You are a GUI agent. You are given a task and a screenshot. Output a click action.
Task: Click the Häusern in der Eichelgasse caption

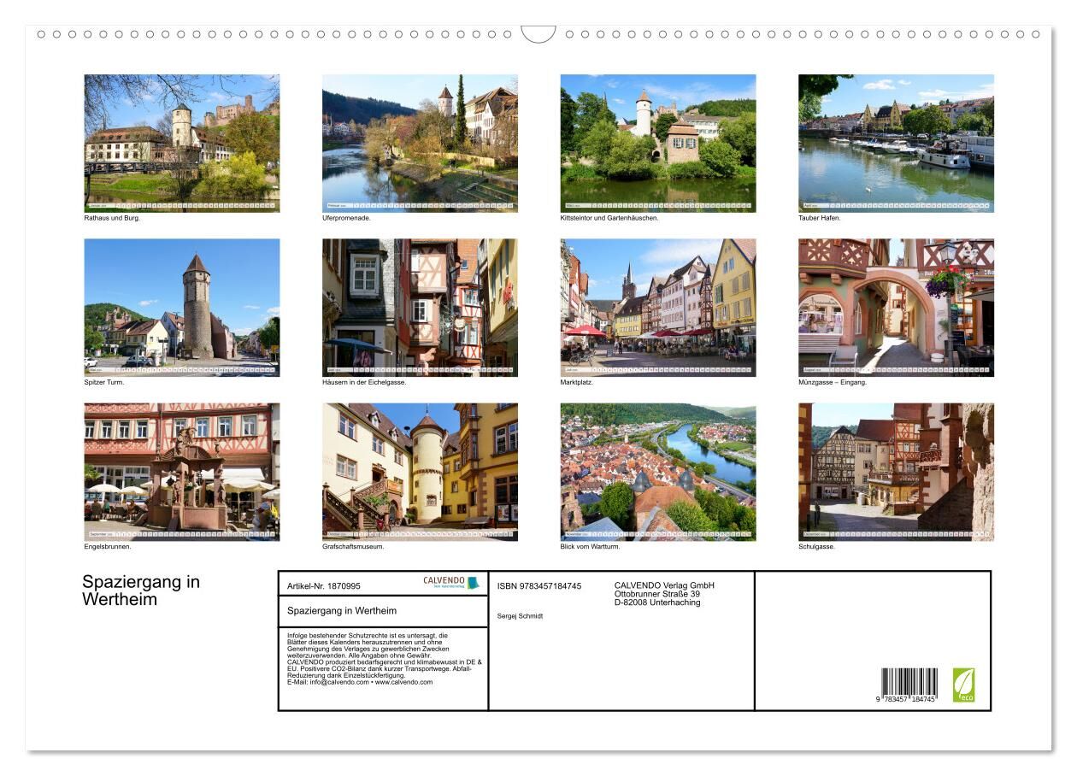pos(364,382)
